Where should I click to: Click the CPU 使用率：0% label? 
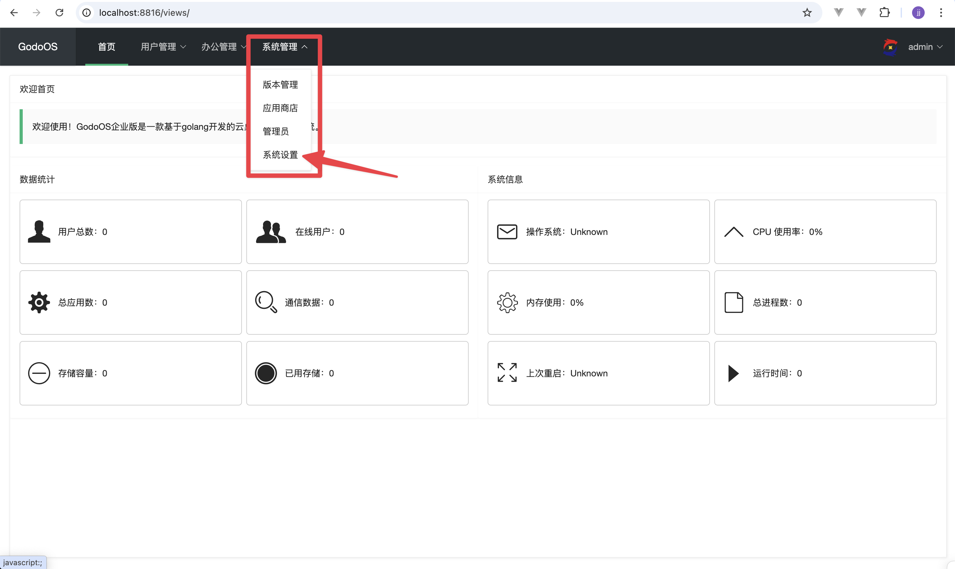(x=787, y=231)
